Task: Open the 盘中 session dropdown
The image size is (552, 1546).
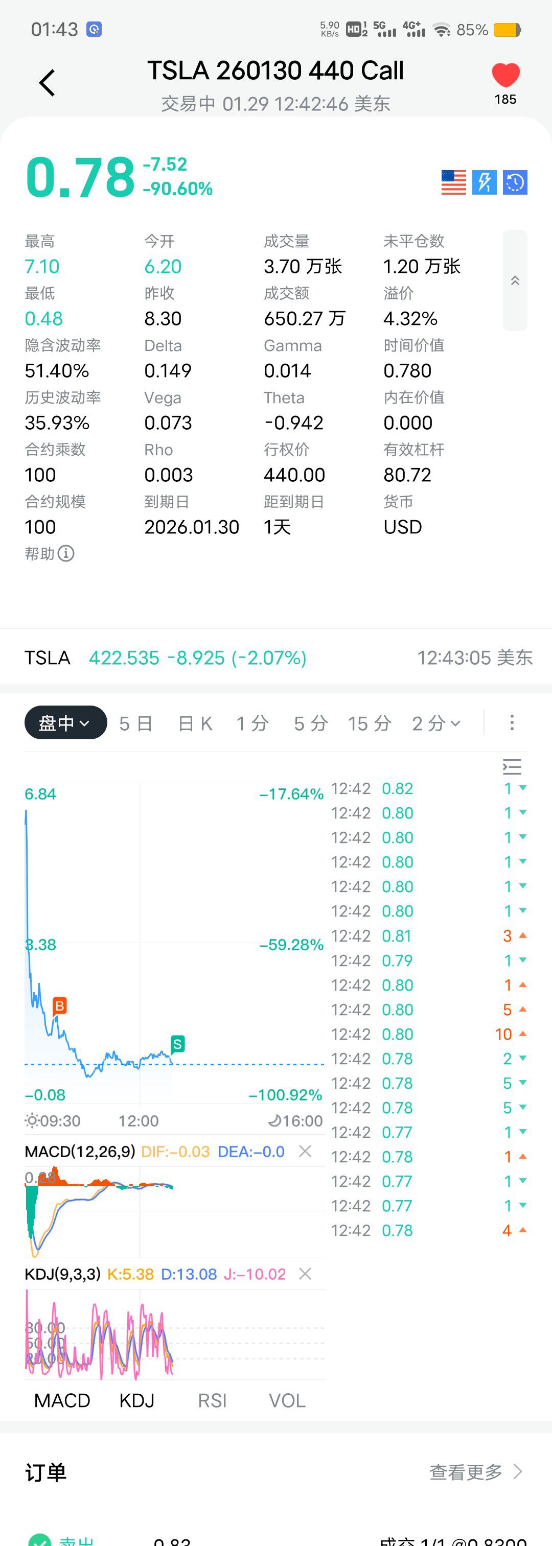Action: (x=65, y=723)
